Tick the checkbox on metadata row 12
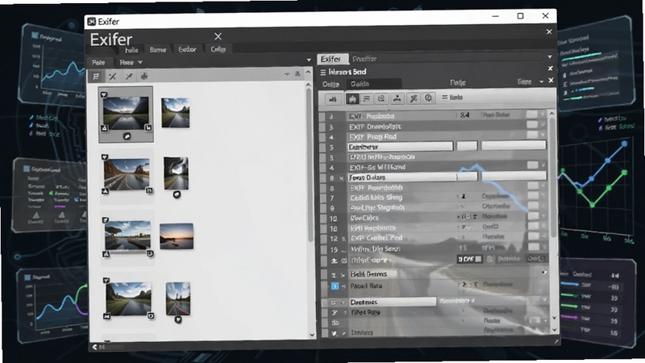This screenshot has height=363, width=645. (324, 239)
